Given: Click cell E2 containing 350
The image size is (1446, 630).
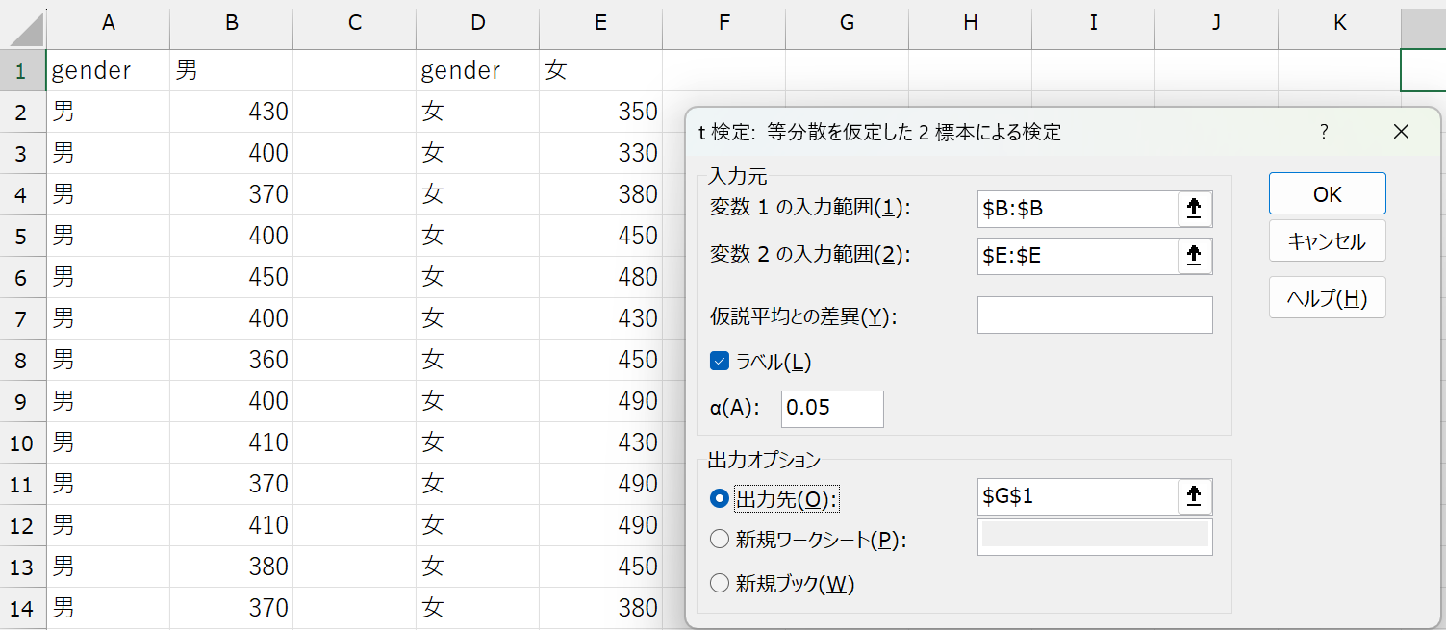Looking at the screenshot, I should (x=600, y=112).
